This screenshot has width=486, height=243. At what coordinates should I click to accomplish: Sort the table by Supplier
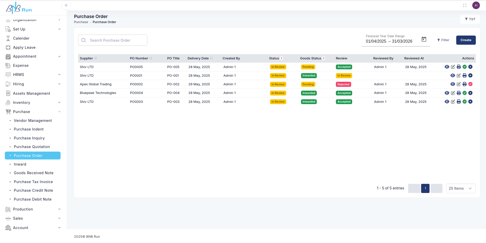tap(95, 58)
